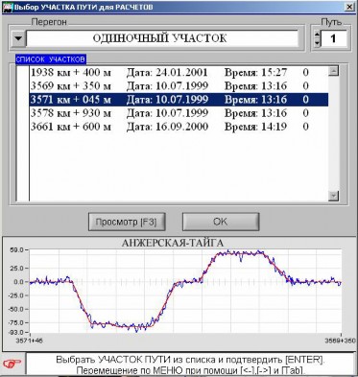Decrease the Путь value with down arrow

coord(317,42)
